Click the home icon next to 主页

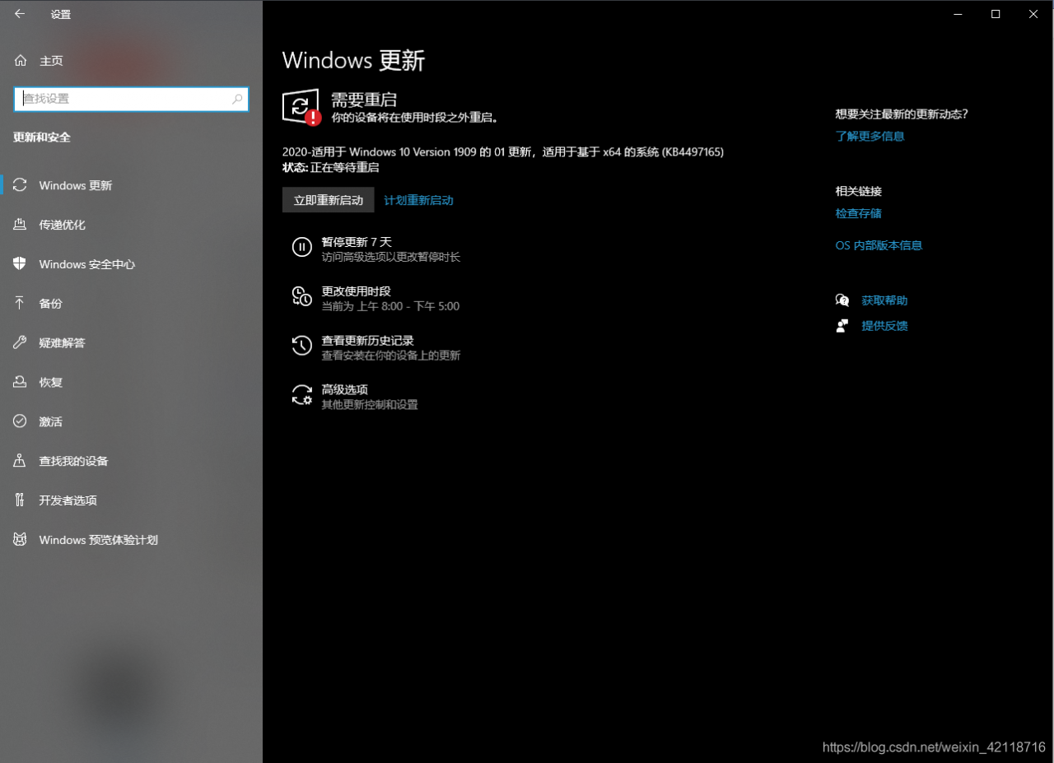21,60
